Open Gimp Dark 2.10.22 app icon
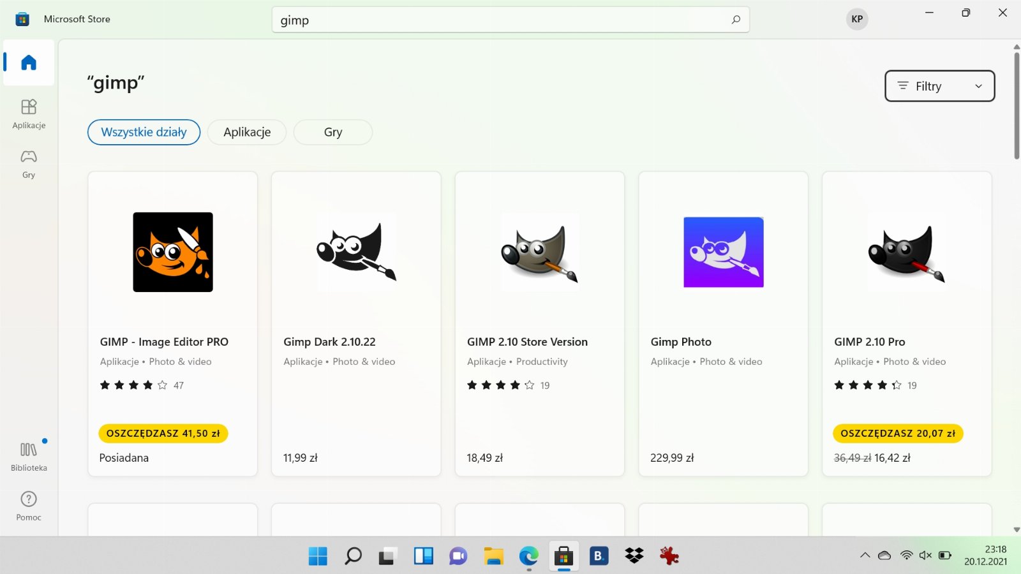The height and width of the screenshot is (574, 1021). [x=356, y=252]
